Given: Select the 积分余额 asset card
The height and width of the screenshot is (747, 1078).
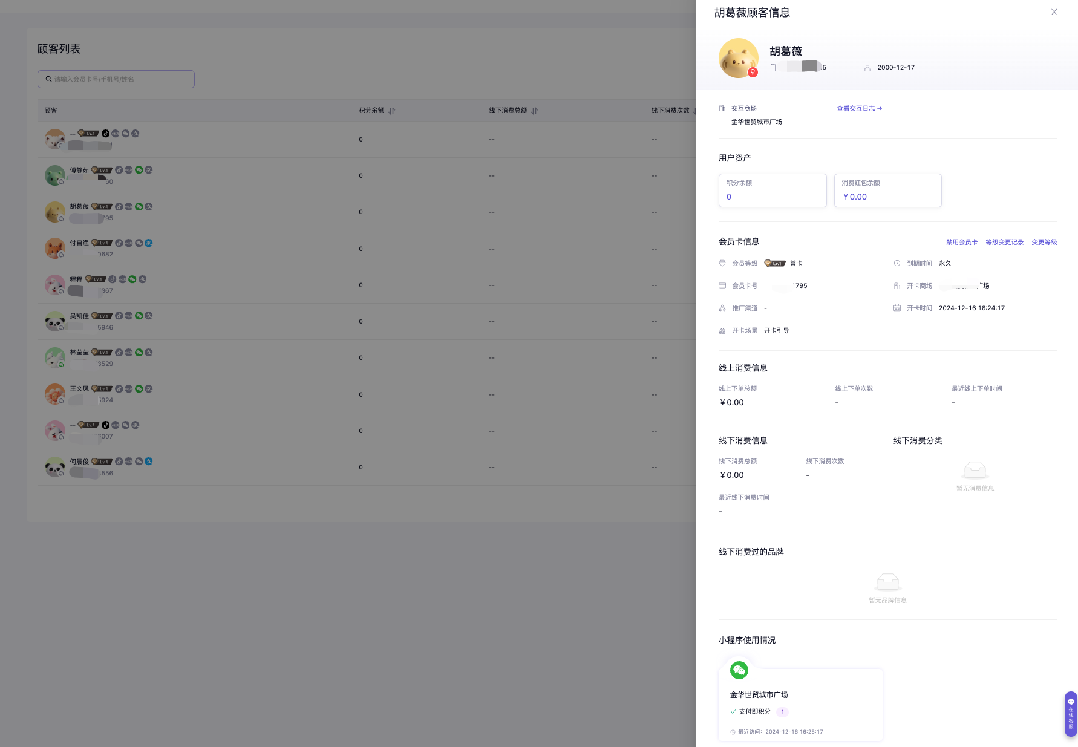Looking at the screenshot, I should tap(772, 191).
